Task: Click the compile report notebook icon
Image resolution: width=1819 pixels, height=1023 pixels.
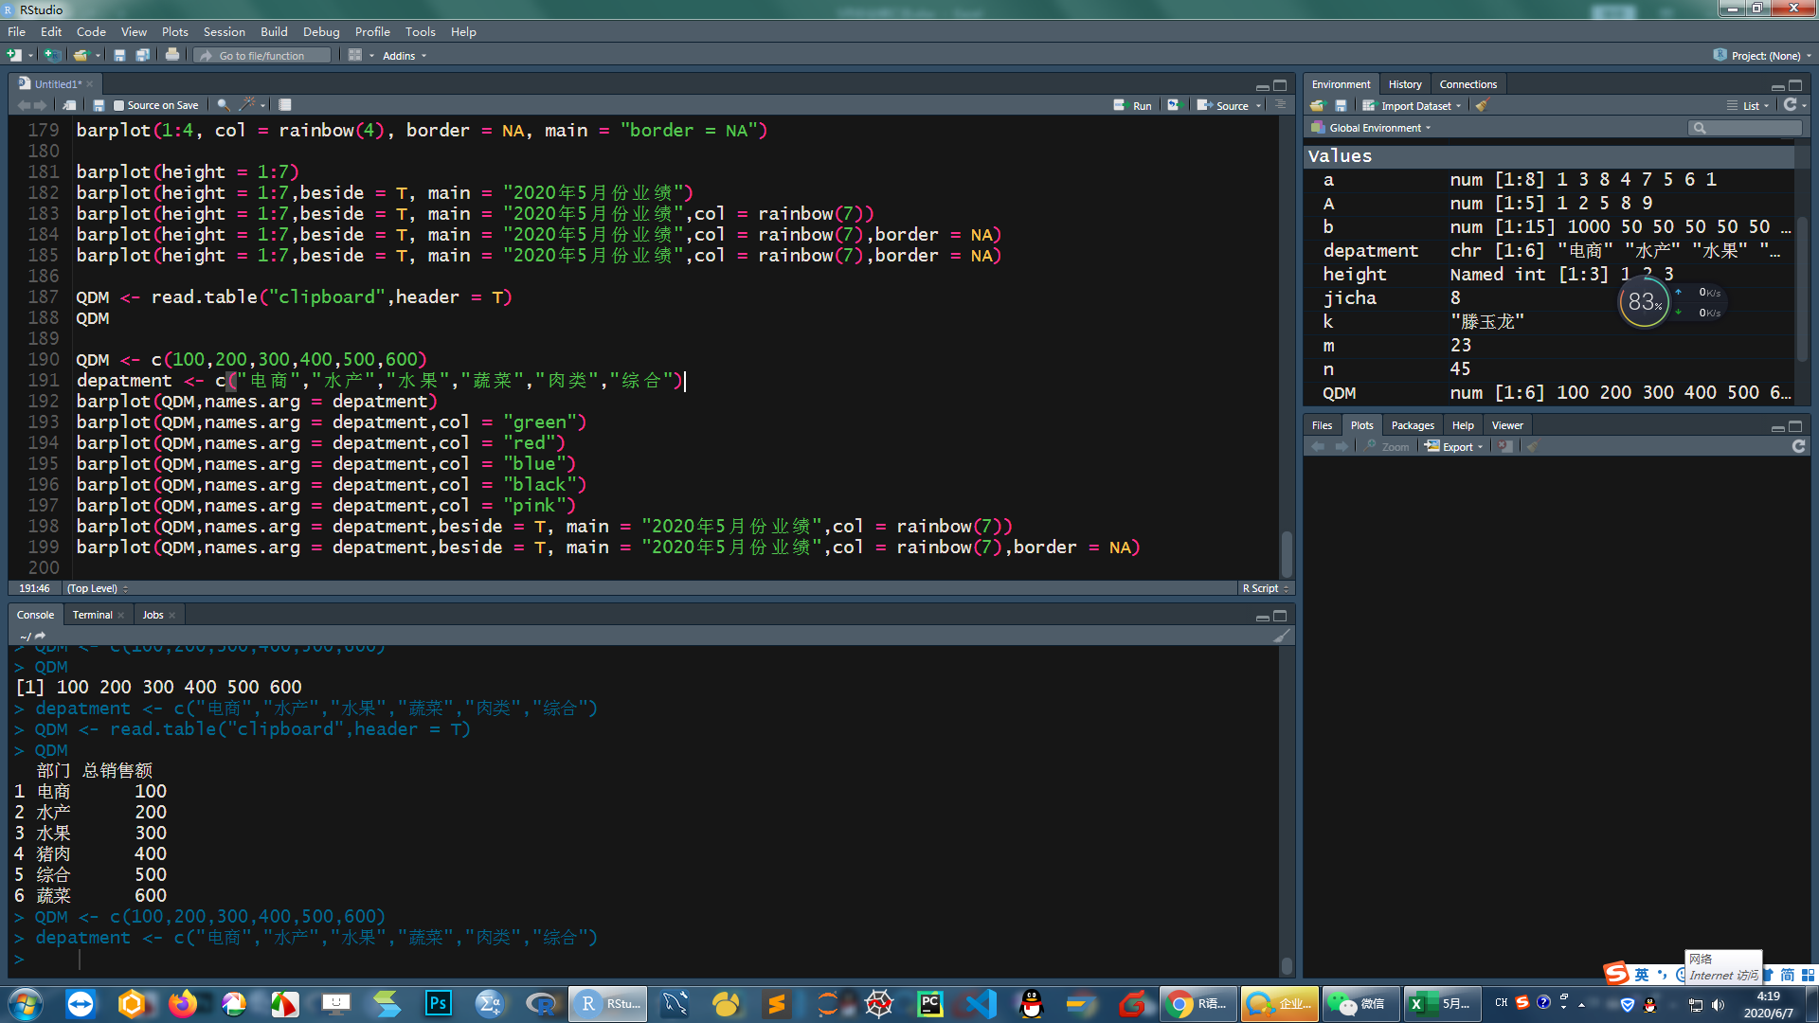Action: coord(285,105)
